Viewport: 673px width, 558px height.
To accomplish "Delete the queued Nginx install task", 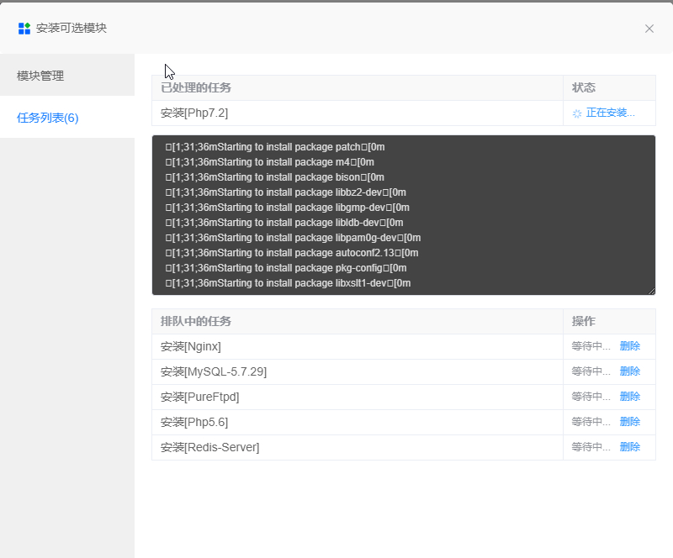I will [x=629, y=346].
